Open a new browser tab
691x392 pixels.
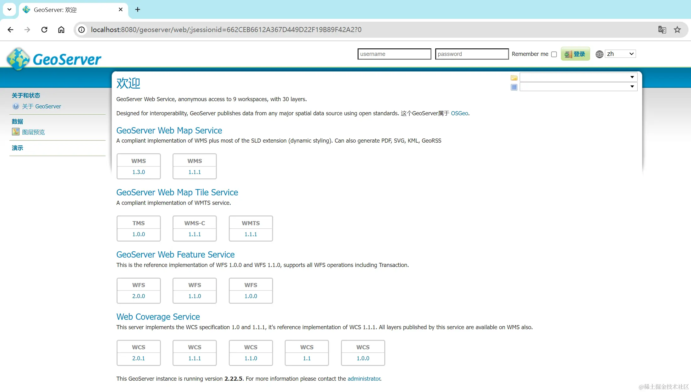[x=138, y=9]
